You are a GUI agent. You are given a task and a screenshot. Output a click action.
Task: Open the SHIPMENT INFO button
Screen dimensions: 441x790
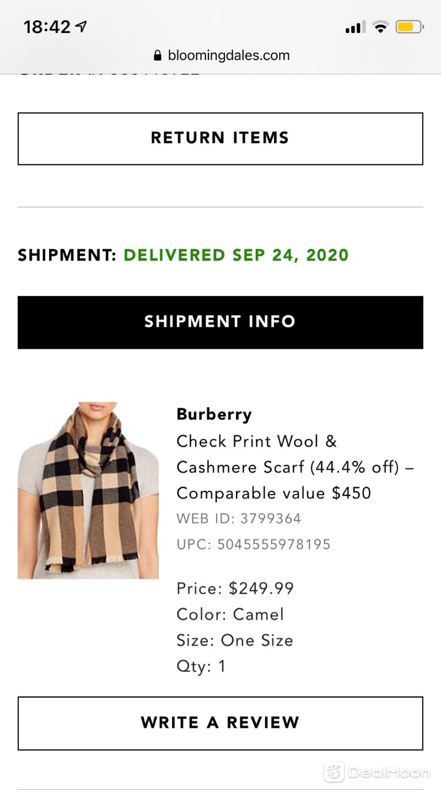pyautogui.click(x=220, y=322)
